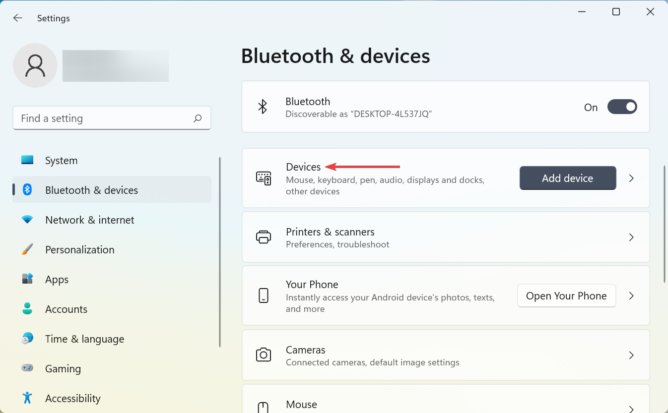Click the Mouse icon in list
The image size is (668, 413).
click(264, 408)
